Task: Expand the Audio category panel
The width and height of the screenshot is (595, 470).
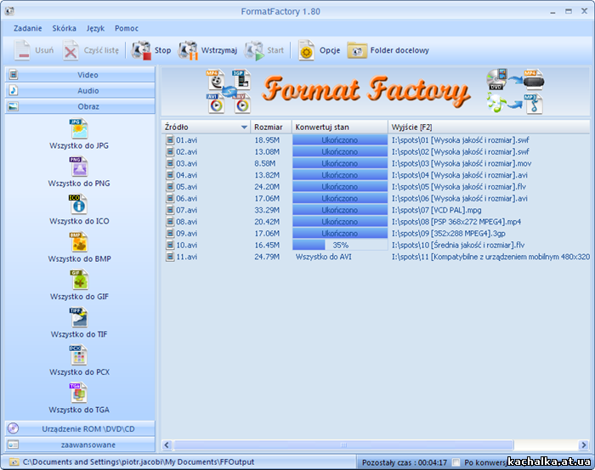Action: (80, 90)
